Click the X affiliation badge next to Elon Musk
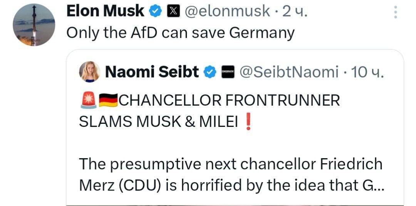Viewport: 416px width, 206px height. point(172,12)
